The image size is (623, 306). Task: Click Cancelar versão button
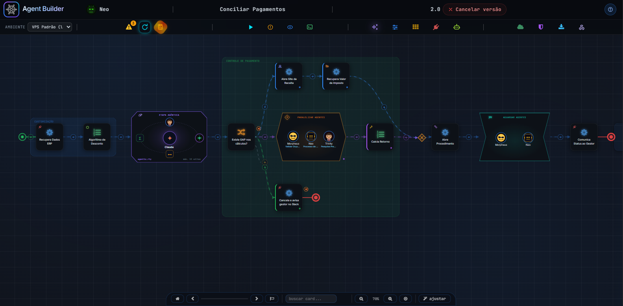pos(475,9)
